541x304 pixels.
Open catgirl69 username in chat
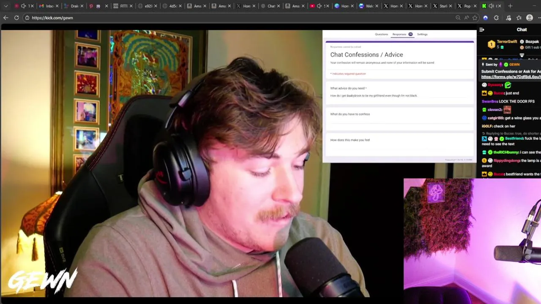click(495, 118)
